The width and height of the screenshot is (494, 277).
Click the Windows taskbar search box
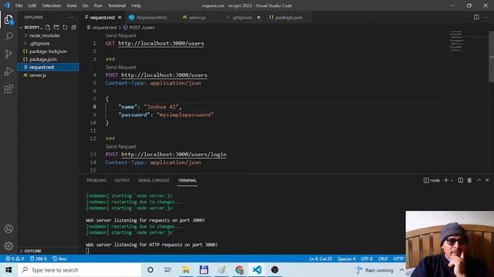click(80, 270)
